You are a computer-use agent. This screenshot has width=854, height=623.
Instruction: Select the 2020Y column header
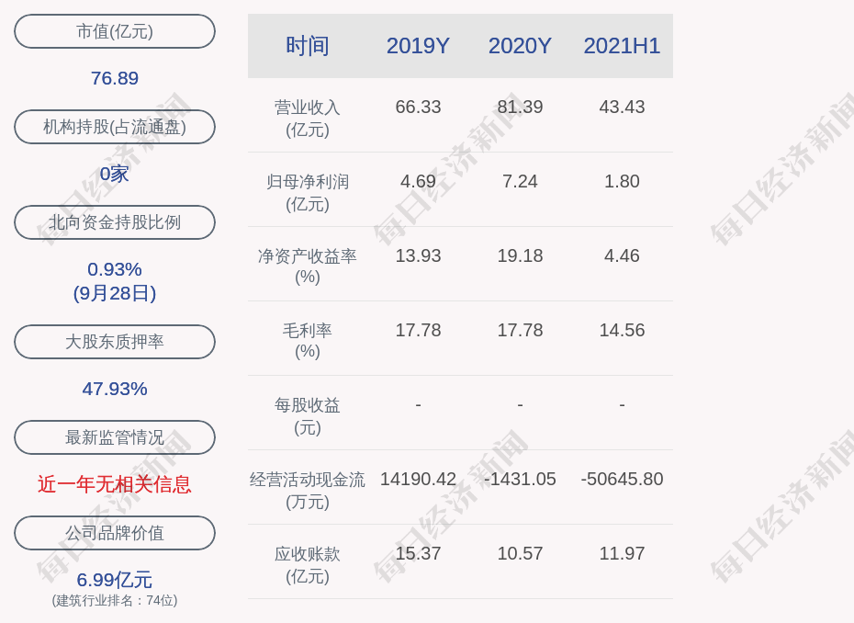(x=520, y=46)
